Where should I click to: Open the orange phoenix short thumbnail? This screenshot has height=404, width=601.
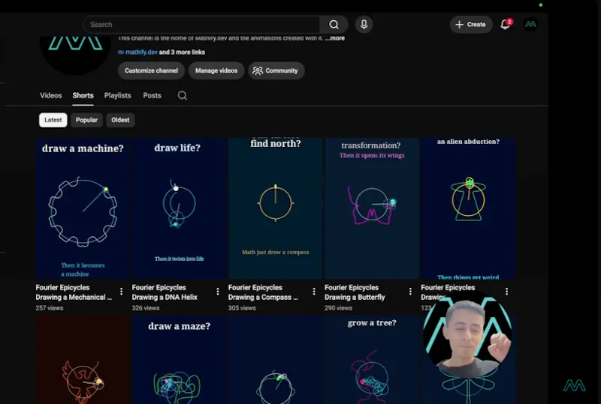[83, 360]
